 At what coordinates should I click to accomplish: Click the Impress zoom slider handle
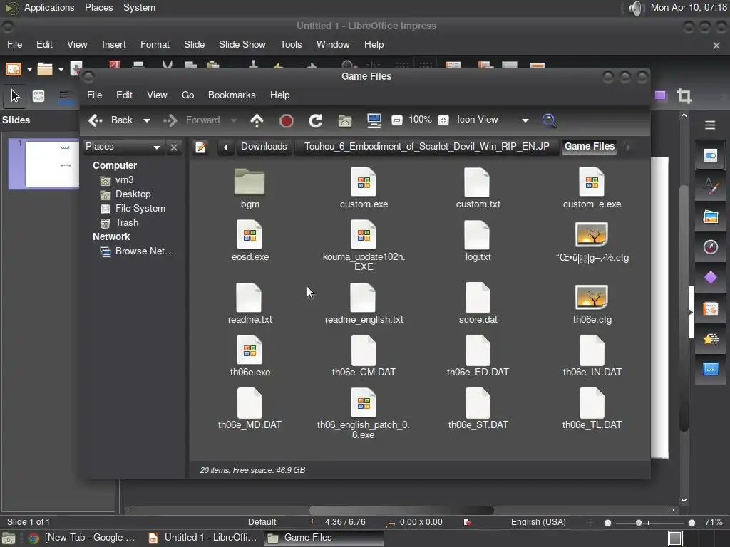[x=639, y=523]
